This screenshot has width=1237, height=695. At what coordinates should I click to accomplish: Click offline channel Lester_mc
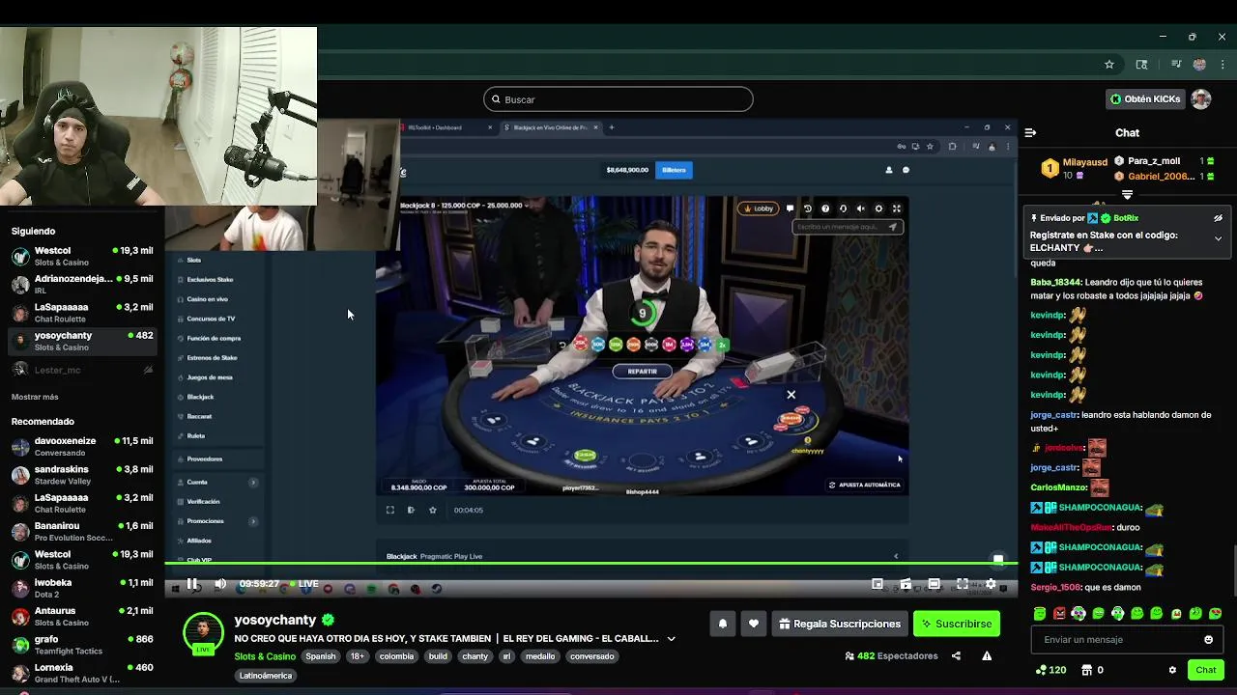(x=82, y=370)
